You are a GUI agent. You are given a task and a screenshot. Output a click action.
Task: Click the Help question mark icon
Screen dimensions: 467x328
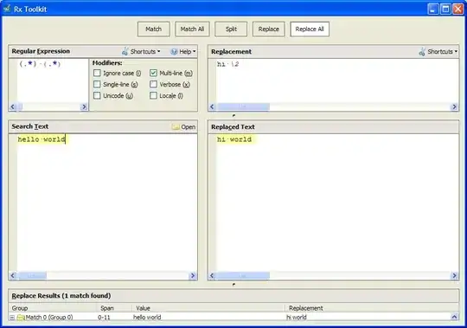[x=174, y=52]
